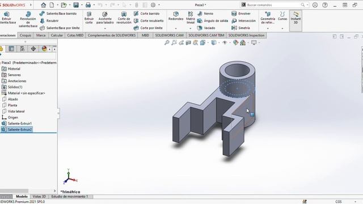
Task: Open the ConfigurationManager tab icon
Action: (22, 49)
